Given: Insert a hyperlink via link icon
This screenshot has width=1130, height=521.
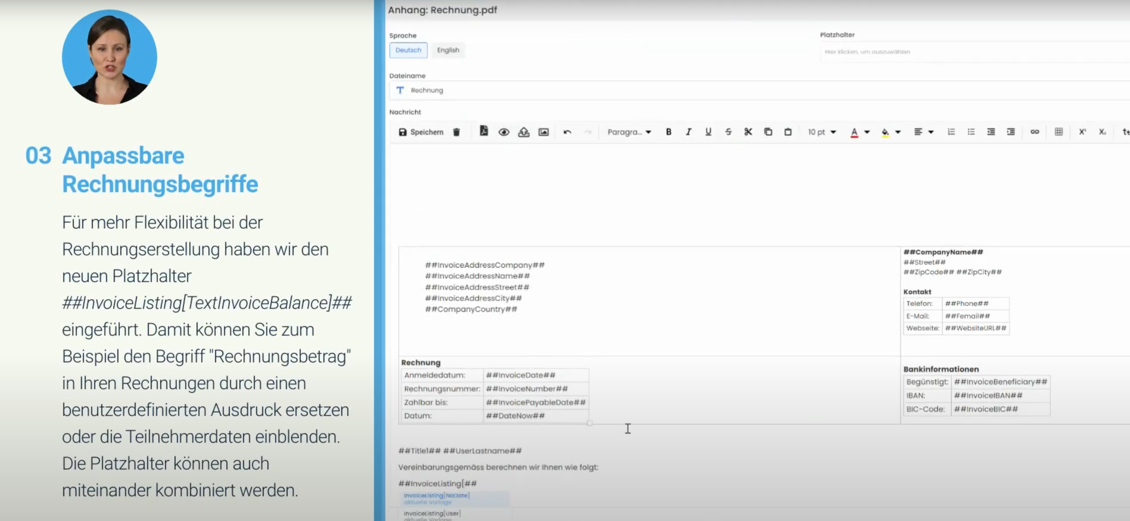Looking at the screenshot, I should (x=1034, y=132).
